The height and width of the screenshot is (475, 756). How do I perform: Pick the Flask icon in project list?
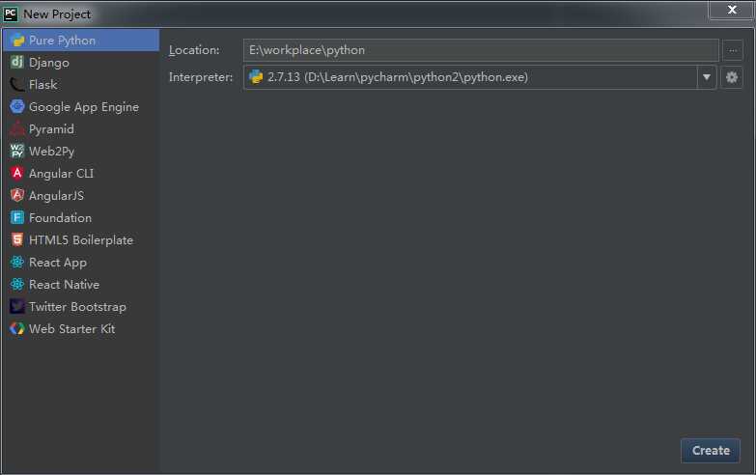(17, 84)
